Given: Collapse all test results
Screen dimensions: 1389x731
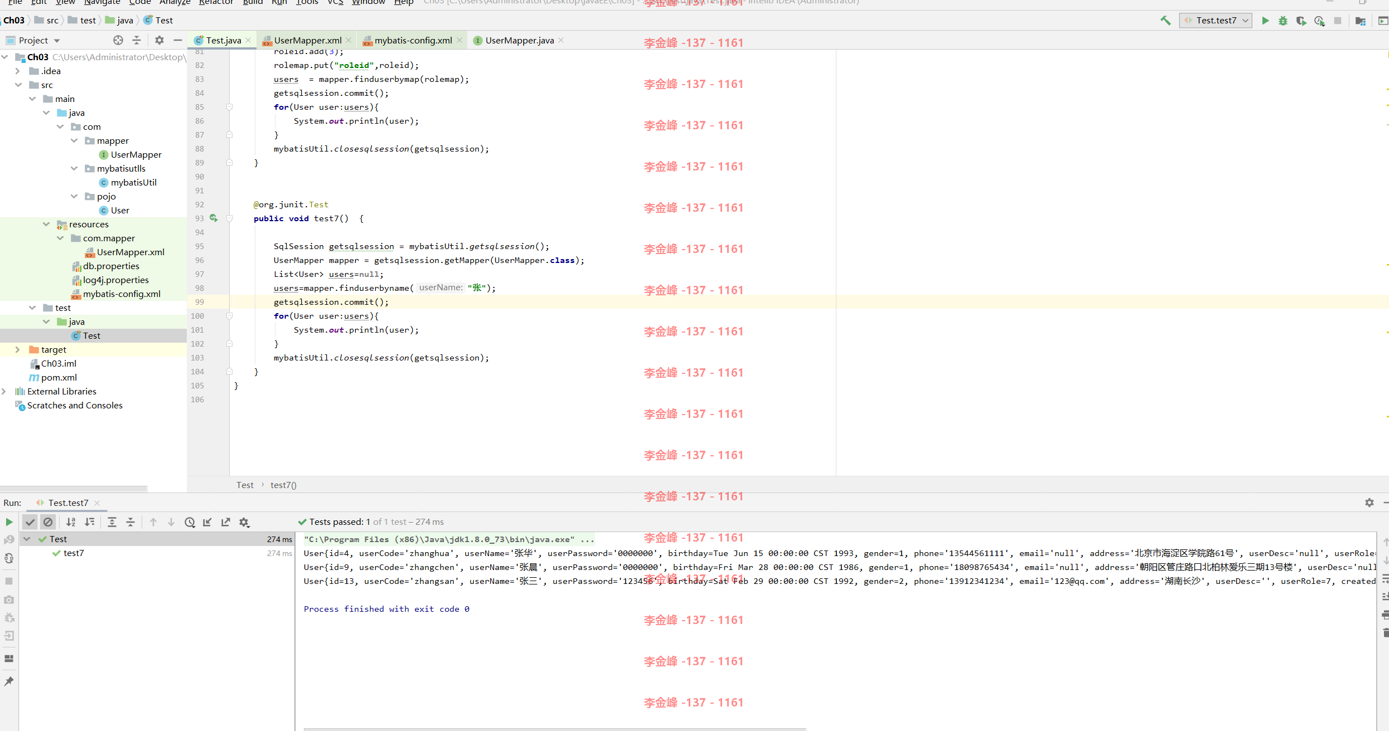Looking at the screenshot, I should [130, 522].
